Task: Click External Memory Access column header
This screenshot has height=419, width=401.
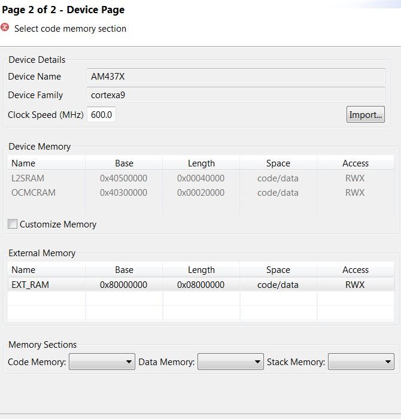Action: [x=356, y=270]
